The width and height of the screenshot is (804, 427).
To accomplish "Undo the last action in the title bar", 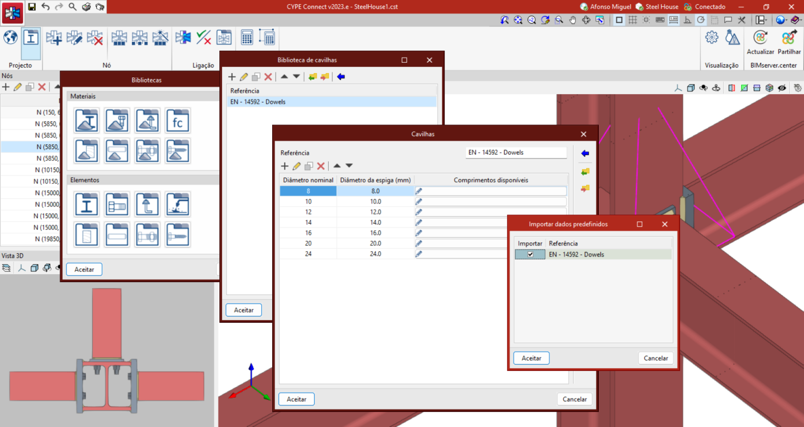I will pyautogui.click(x=46, y=7).
